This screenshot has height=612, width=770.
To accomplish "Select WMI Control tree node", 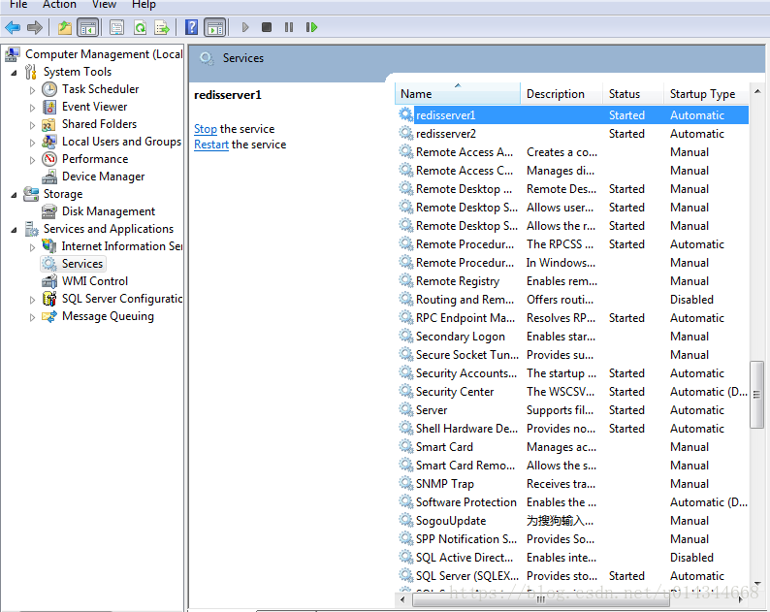I will 95,281.
